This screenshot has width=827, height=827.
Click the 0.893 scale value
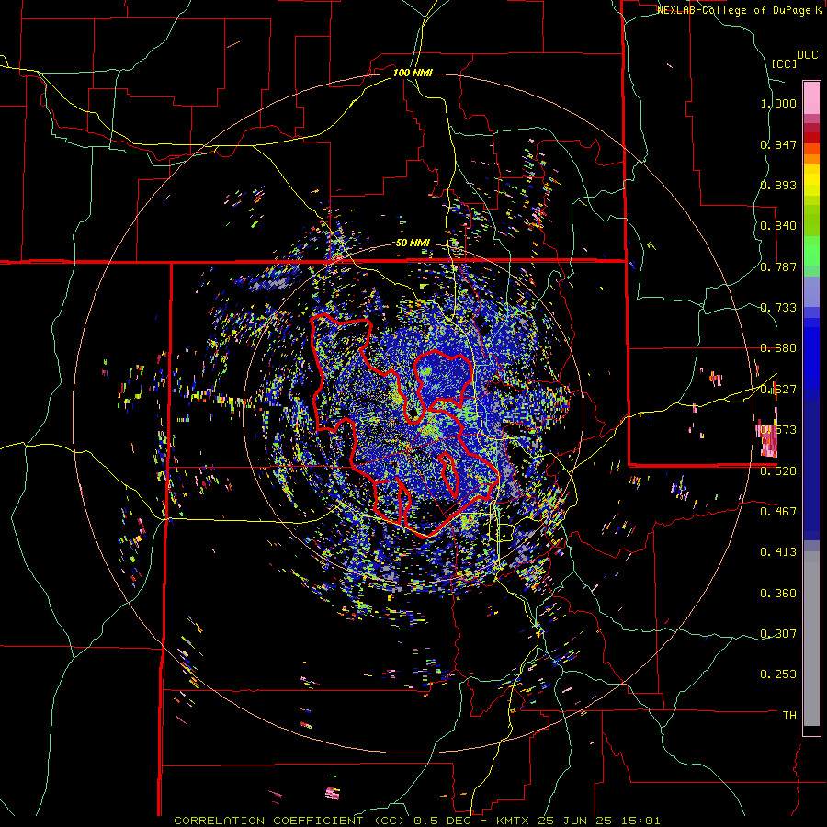coord(778,185)
